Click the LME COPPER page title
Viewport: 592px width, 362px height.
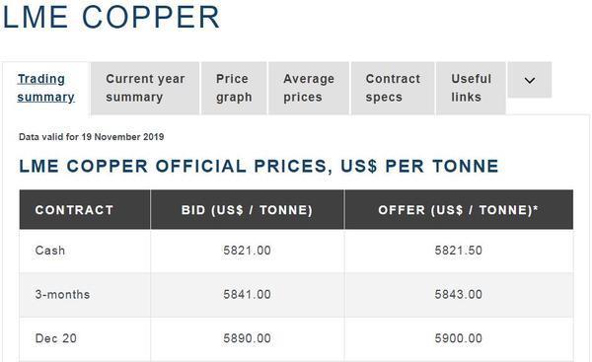(111, 17)
